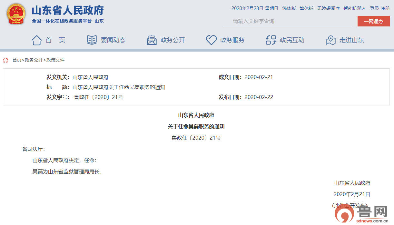Go to 走进山东 section

point(351,40)
